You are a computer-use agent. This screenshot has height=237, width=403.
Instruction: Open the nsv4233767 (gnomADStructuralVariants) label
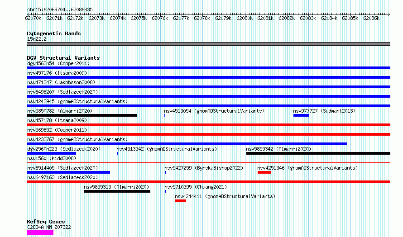pos(77,139)
